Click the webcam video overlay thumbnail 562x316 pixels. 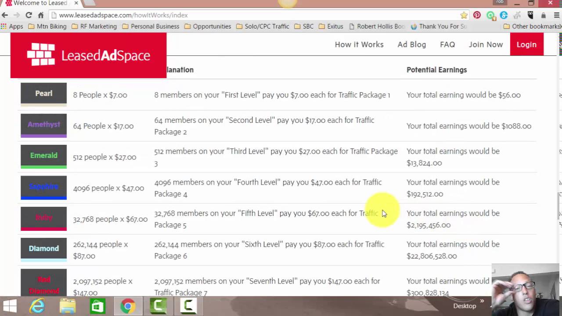tap(526, 290)
